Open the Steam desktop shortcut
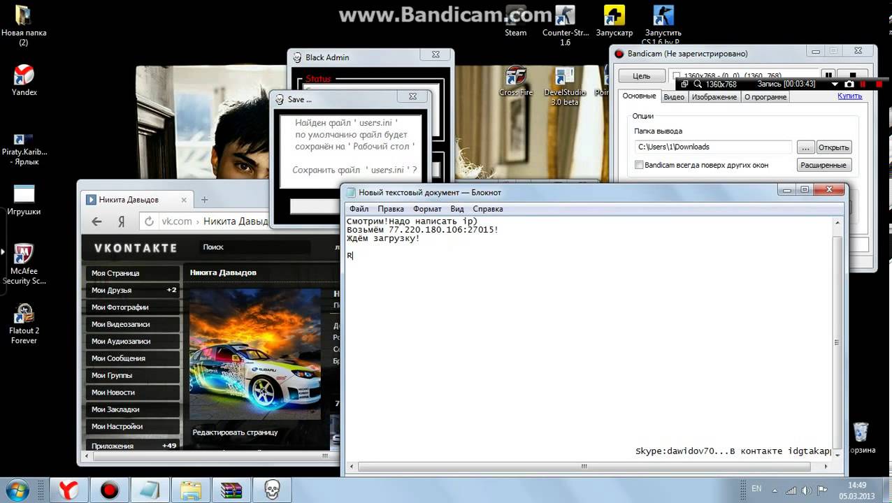The image size is (892, 503). point(515,21)
